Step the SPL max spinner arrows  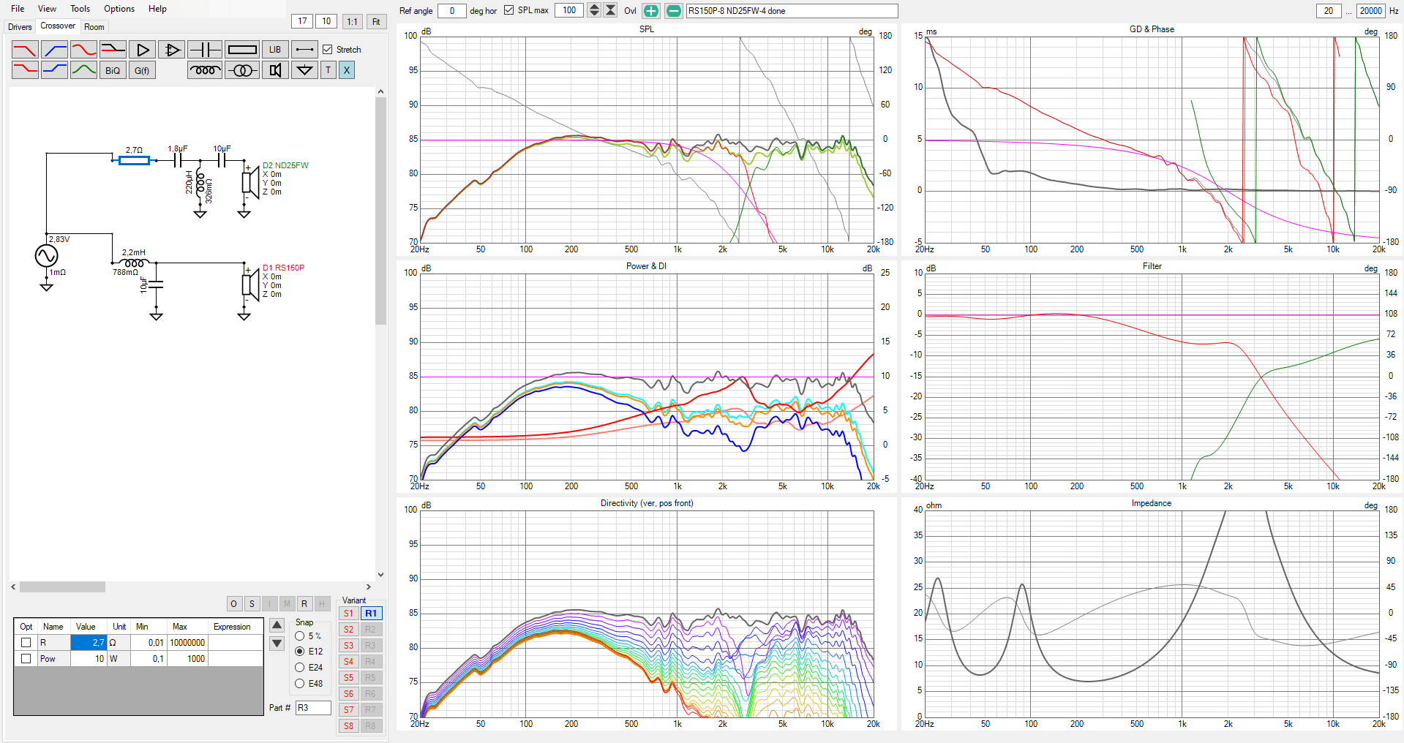[594, 10]
